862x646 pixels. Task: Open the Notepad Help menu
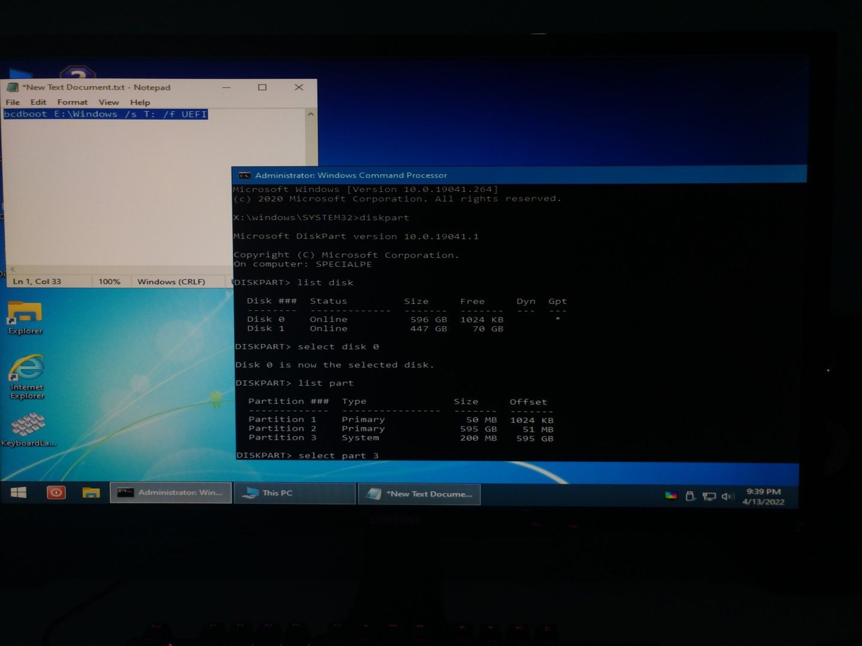(140, 102)
